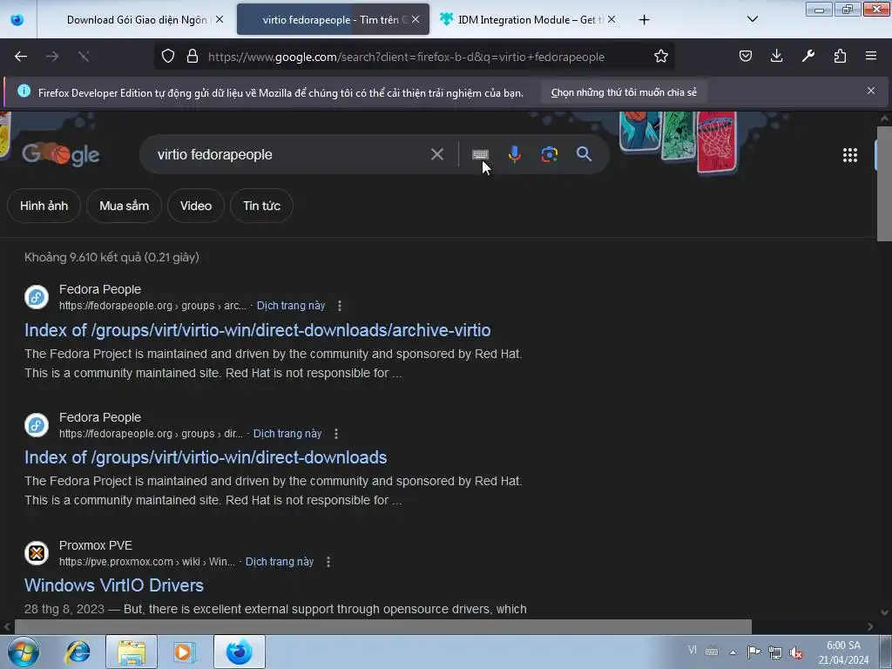Click the VI language indicator
Image resolution: width=892 pixels, height=669 pixels.
692,650
